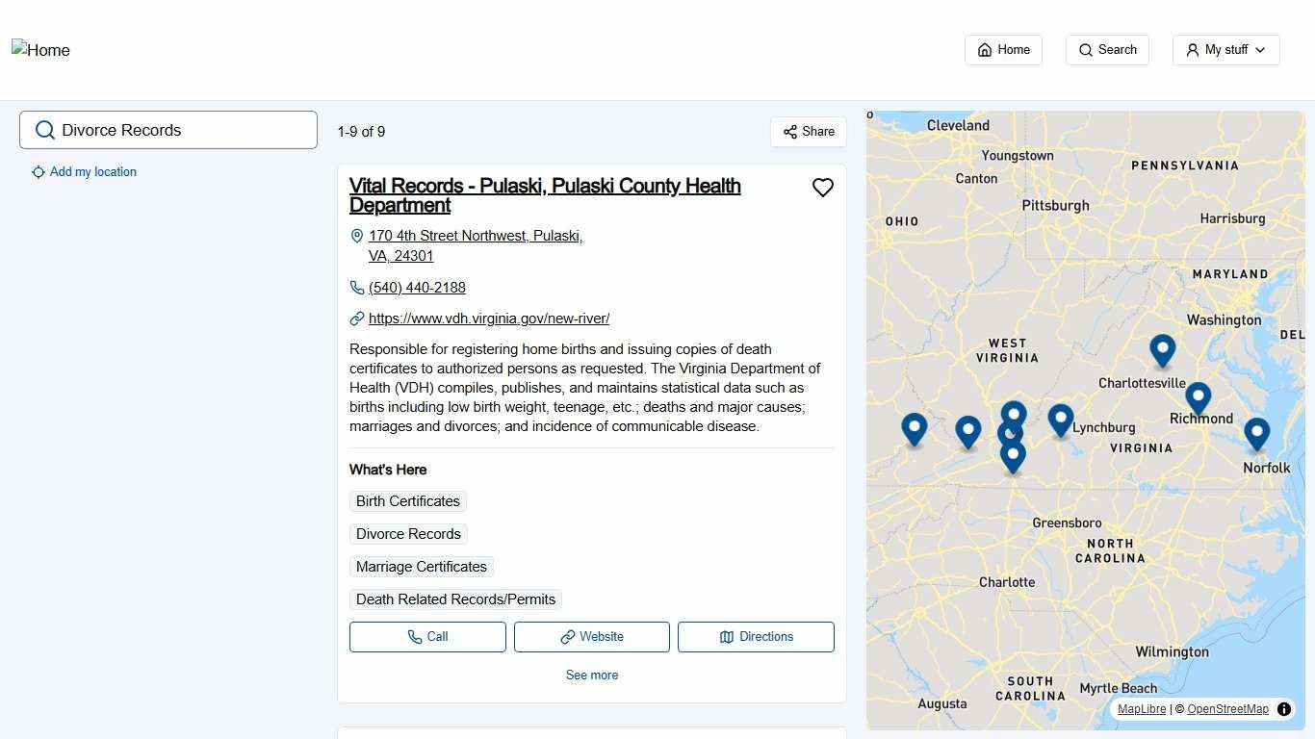This screenshot has height=739, width=1315.
Task: Toggle the heart favorite icon on Pulaski listing
Action: coord(822,188)
